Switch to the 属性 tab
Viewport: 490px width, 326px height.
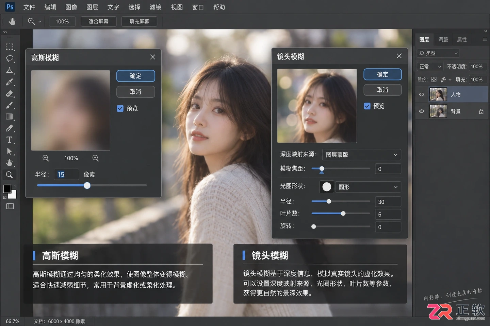pos(462,39)
